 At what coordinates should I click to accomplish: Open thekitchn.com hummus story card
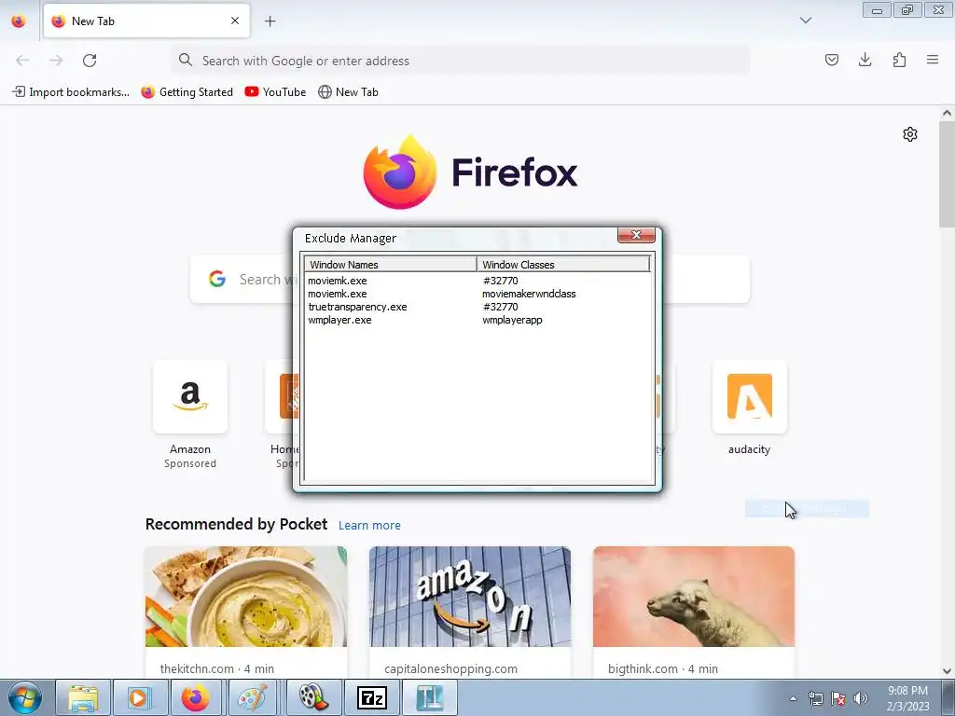[246, 612]
